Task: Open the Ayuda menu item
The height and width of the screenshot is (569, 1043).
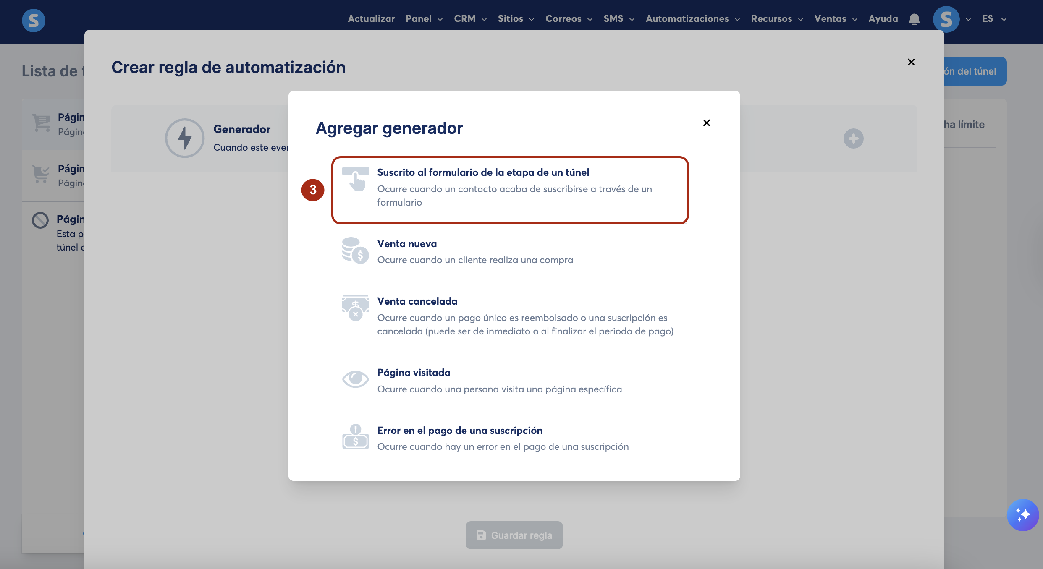Action: 883,19
